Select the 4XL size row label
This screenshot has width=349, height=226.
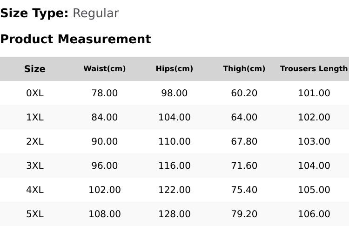[35, 190]
